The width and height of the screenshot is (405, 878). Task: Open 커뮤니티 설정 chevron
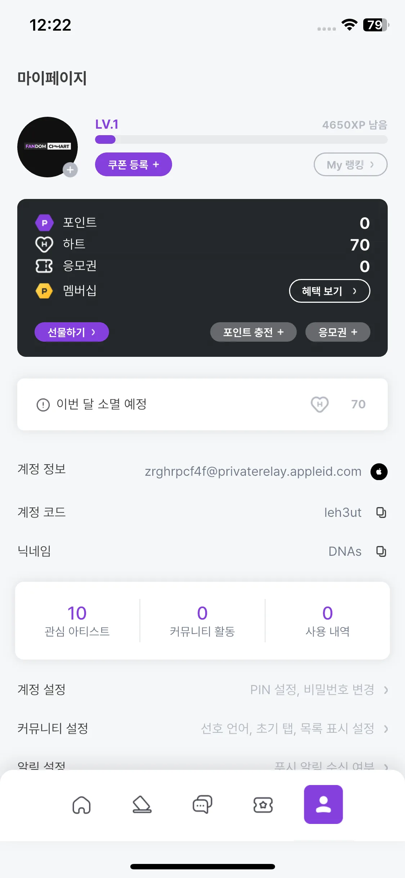(x=386, y=729)
